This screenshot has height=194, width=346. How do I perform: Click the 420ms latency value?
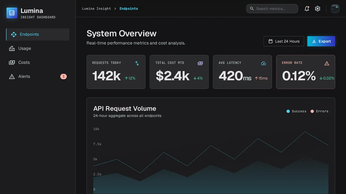[x=235, y=76]
